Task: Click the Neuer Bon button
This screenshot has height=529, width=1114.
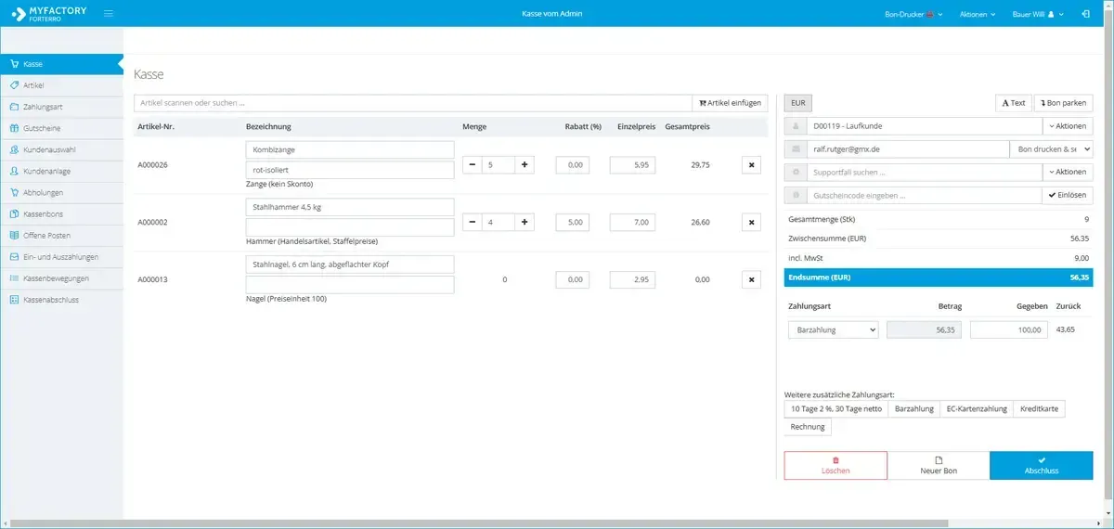Action: coord(939,465)
